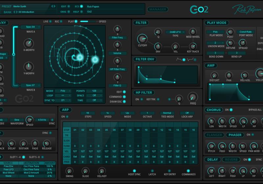Click the HP FILTER FREQ knob
The height and width of the screenshot is (184, 263).
click(x=193, y=97)
